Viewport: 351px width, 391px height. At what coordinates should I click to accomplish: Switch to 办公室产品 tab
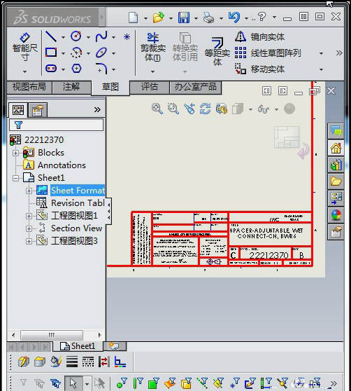196,87
